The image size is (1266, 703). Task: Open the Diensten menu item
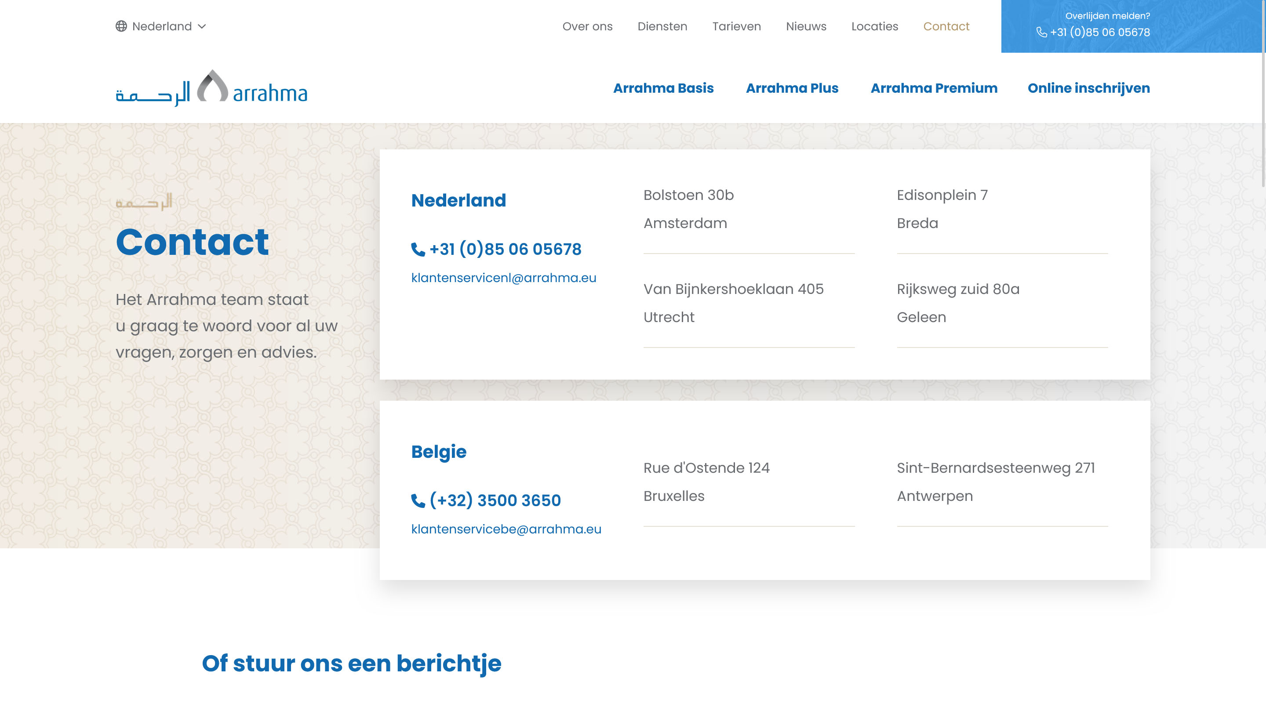(x=662, y=26)
